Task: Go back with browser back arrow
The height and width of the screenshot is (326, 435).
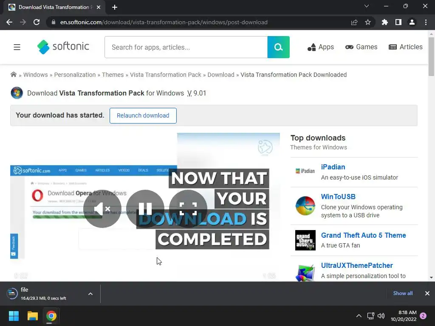Action: 9,22
